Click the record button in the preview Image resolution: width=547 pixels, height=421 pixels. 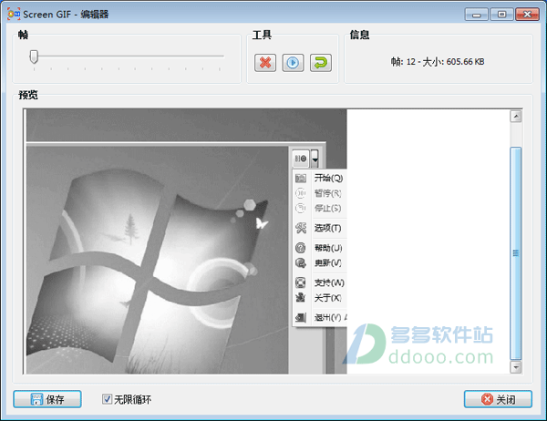[x=301, y=159]
